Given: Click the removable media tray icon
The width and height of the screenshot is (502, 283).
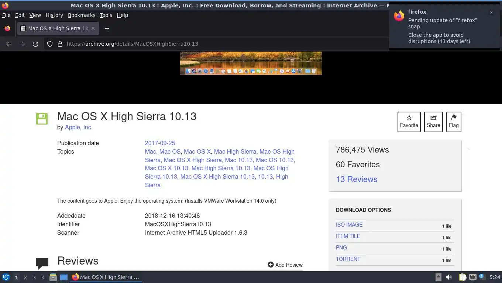Looking at the screenshot, I should coord(439,277).
